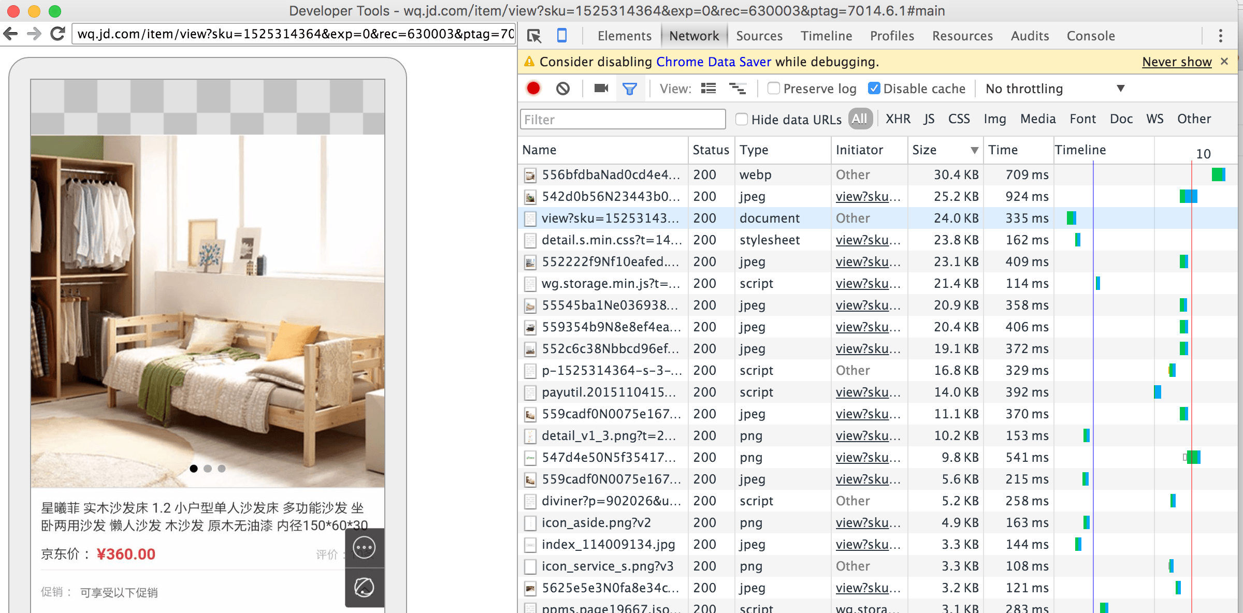Viewport: 1243px width, 613px height.
Task: Click the sofa bed product image
Action: [x=208, y=311]
